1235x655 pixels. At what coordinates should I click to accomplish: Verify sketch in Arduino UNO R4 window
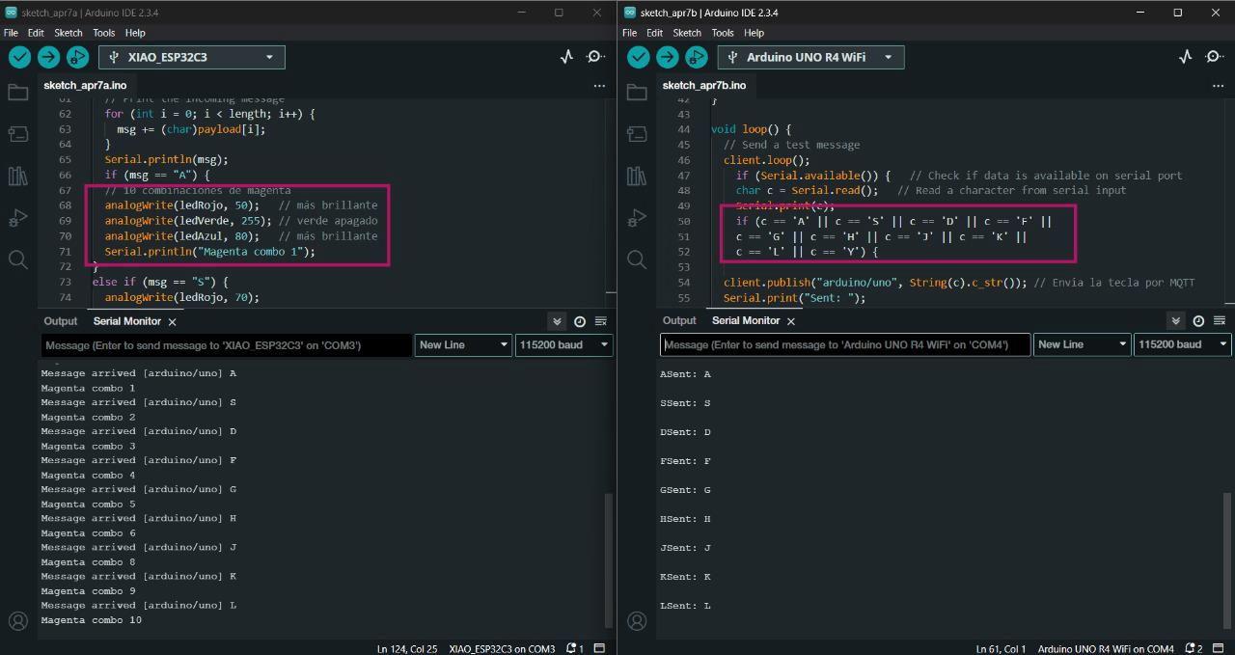tap(639, 57)
